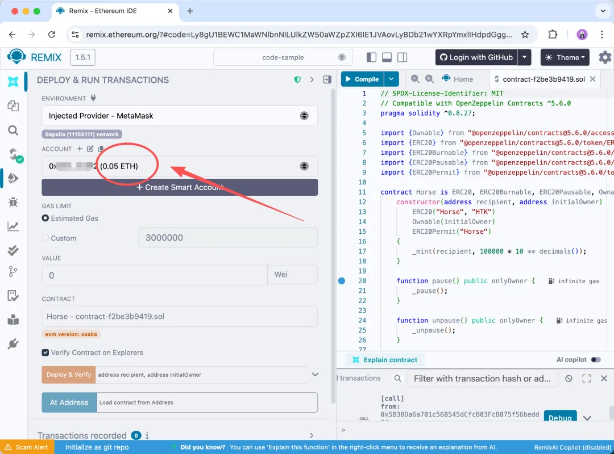614x454 pixels.
Task: Switch to the Home editor tab
Action: 457,79
